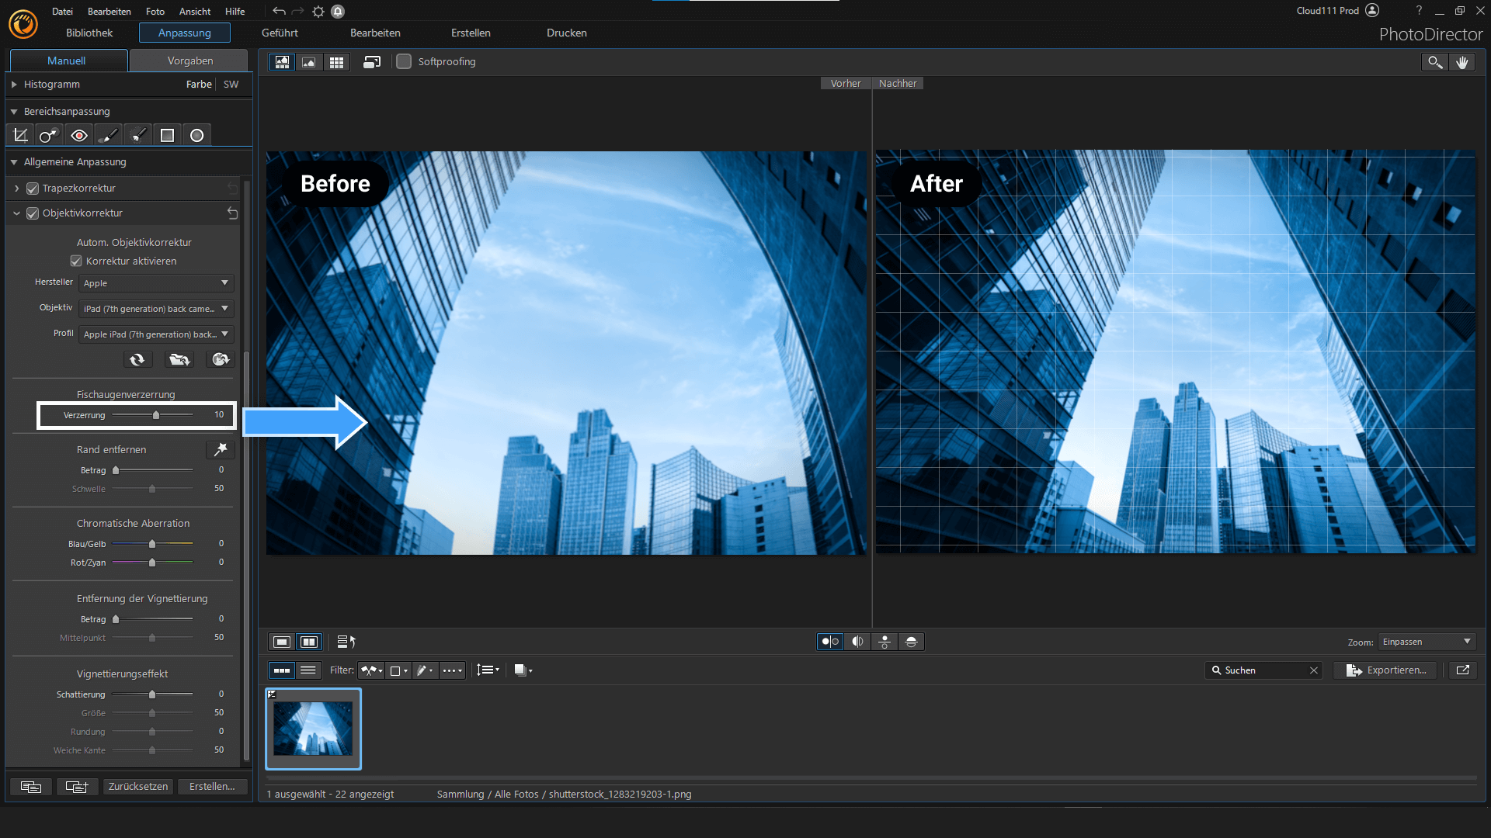
Task: Click the photo thumbnail in filmstrip
Action: pos(314,729)
